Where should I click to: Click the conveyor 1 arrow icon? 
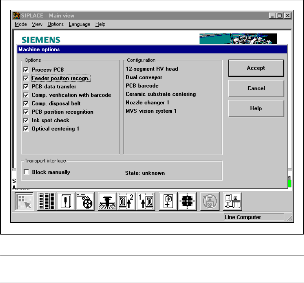[x=146, y=201]
